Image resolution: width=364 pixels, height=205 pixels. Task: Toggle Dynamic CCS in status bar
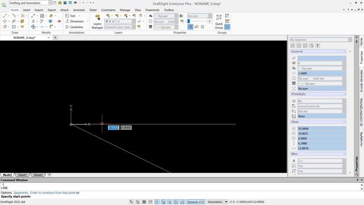point(196,202)
